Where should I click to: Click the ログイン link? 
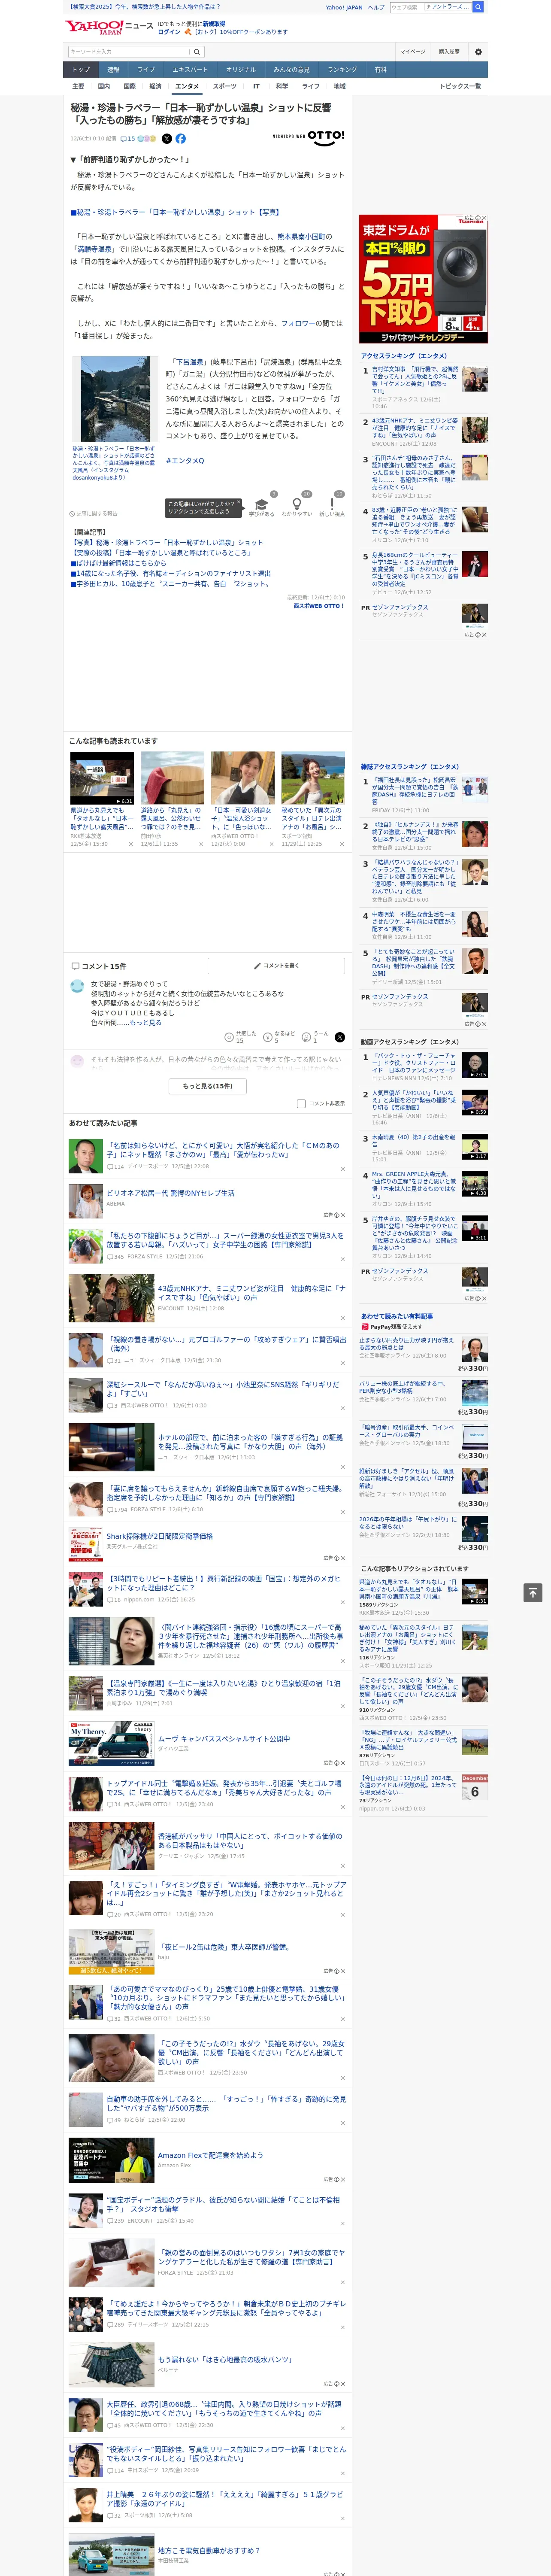(169, 32)
